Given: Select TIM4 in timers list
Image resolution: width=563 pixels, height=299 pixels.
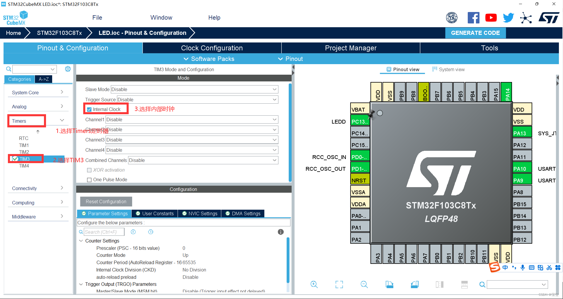Looking at the screenshot, I should 24,166.
